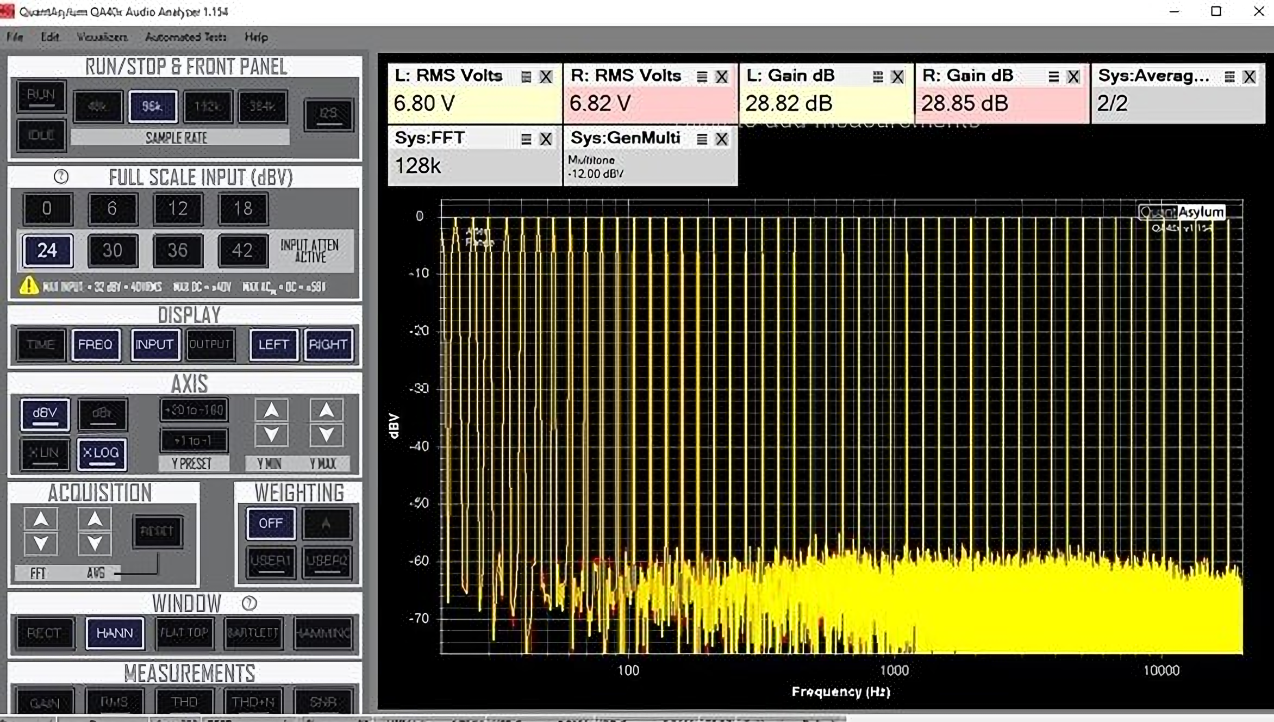Lower Y MIN with down arrow

tap(271, 434)
